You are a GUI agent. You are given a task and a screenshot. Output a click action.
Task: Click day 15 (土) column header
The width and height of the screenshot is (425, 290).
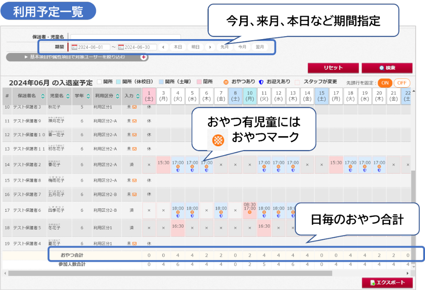(x=321, y=96)
